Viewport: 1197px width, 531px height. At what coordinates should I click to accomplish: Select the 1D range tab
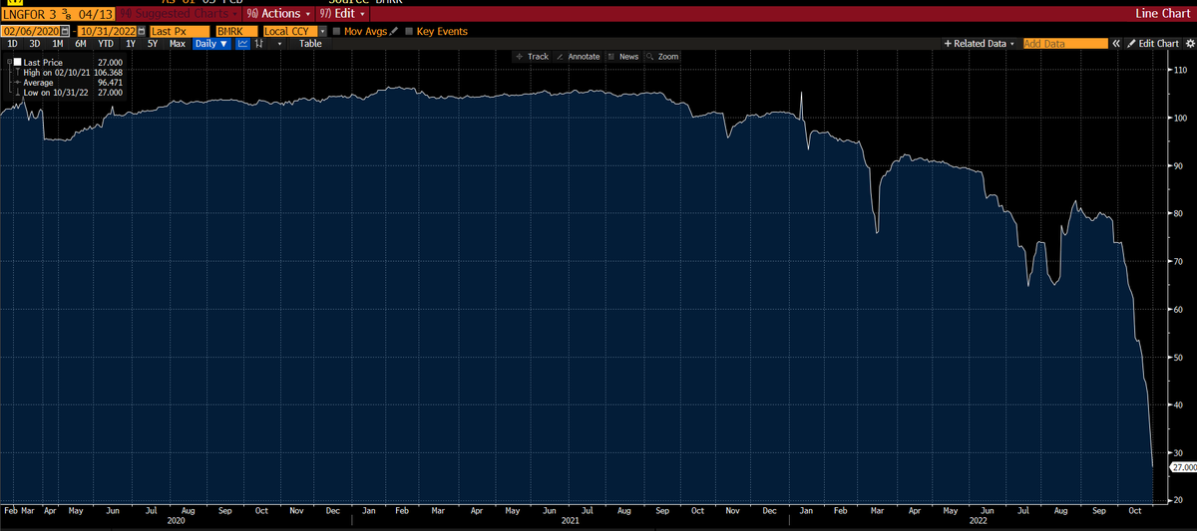coord(12,44)
